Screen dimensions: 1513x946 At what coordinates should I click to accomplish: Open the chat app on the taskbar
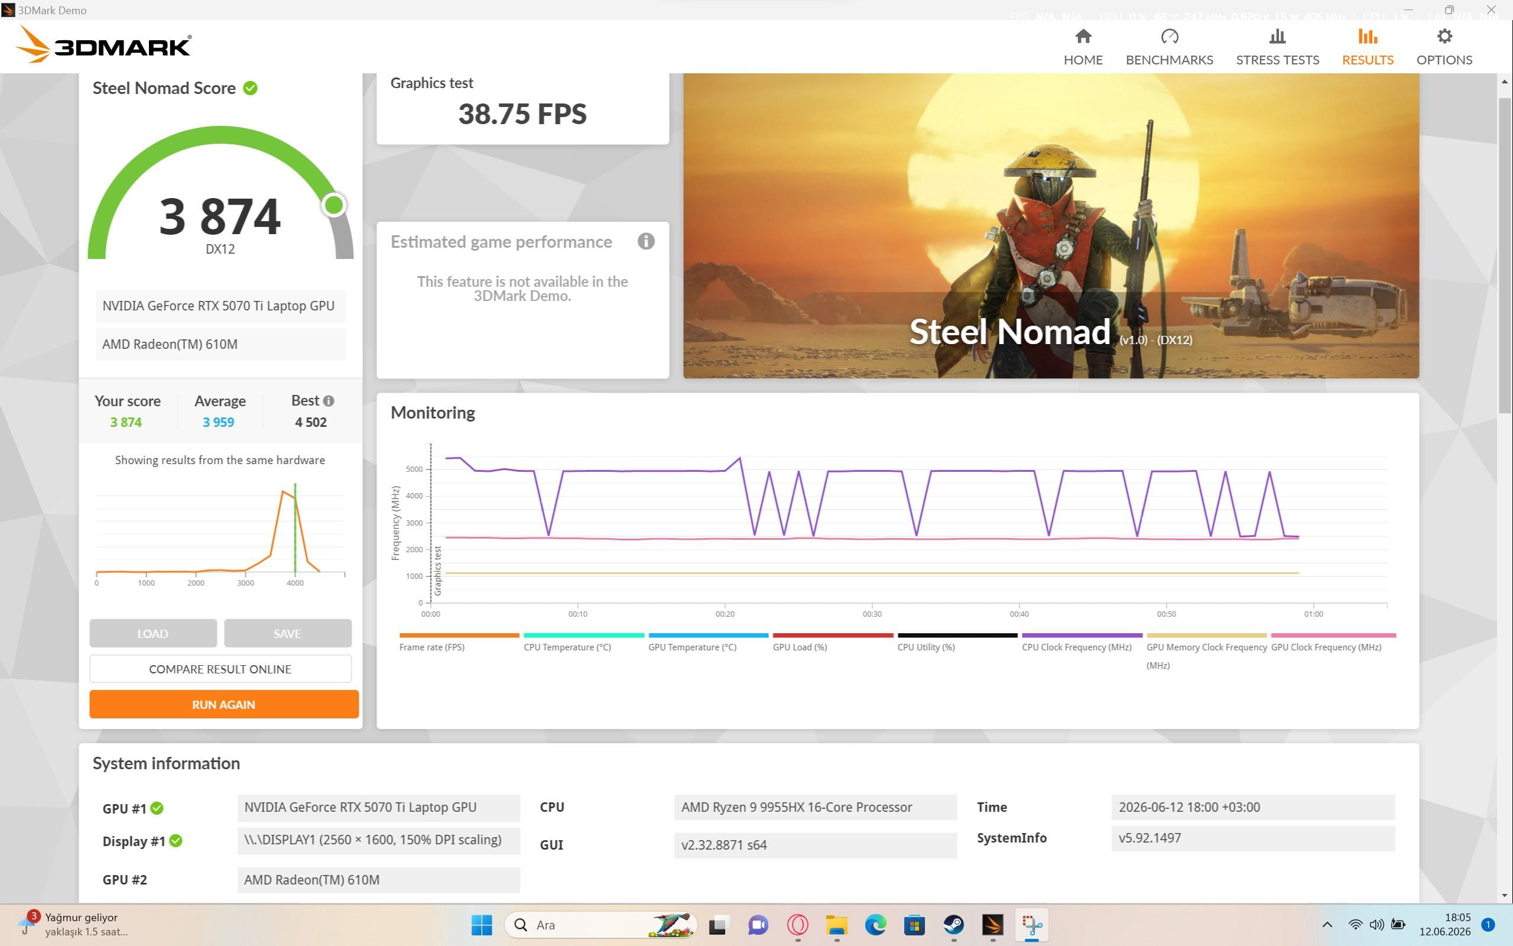click(758, 925)
